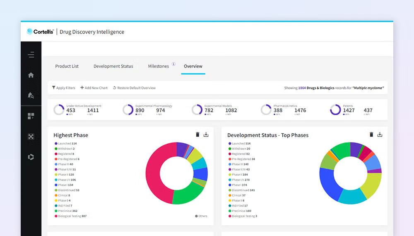Click the Cortellis logo

41,32
